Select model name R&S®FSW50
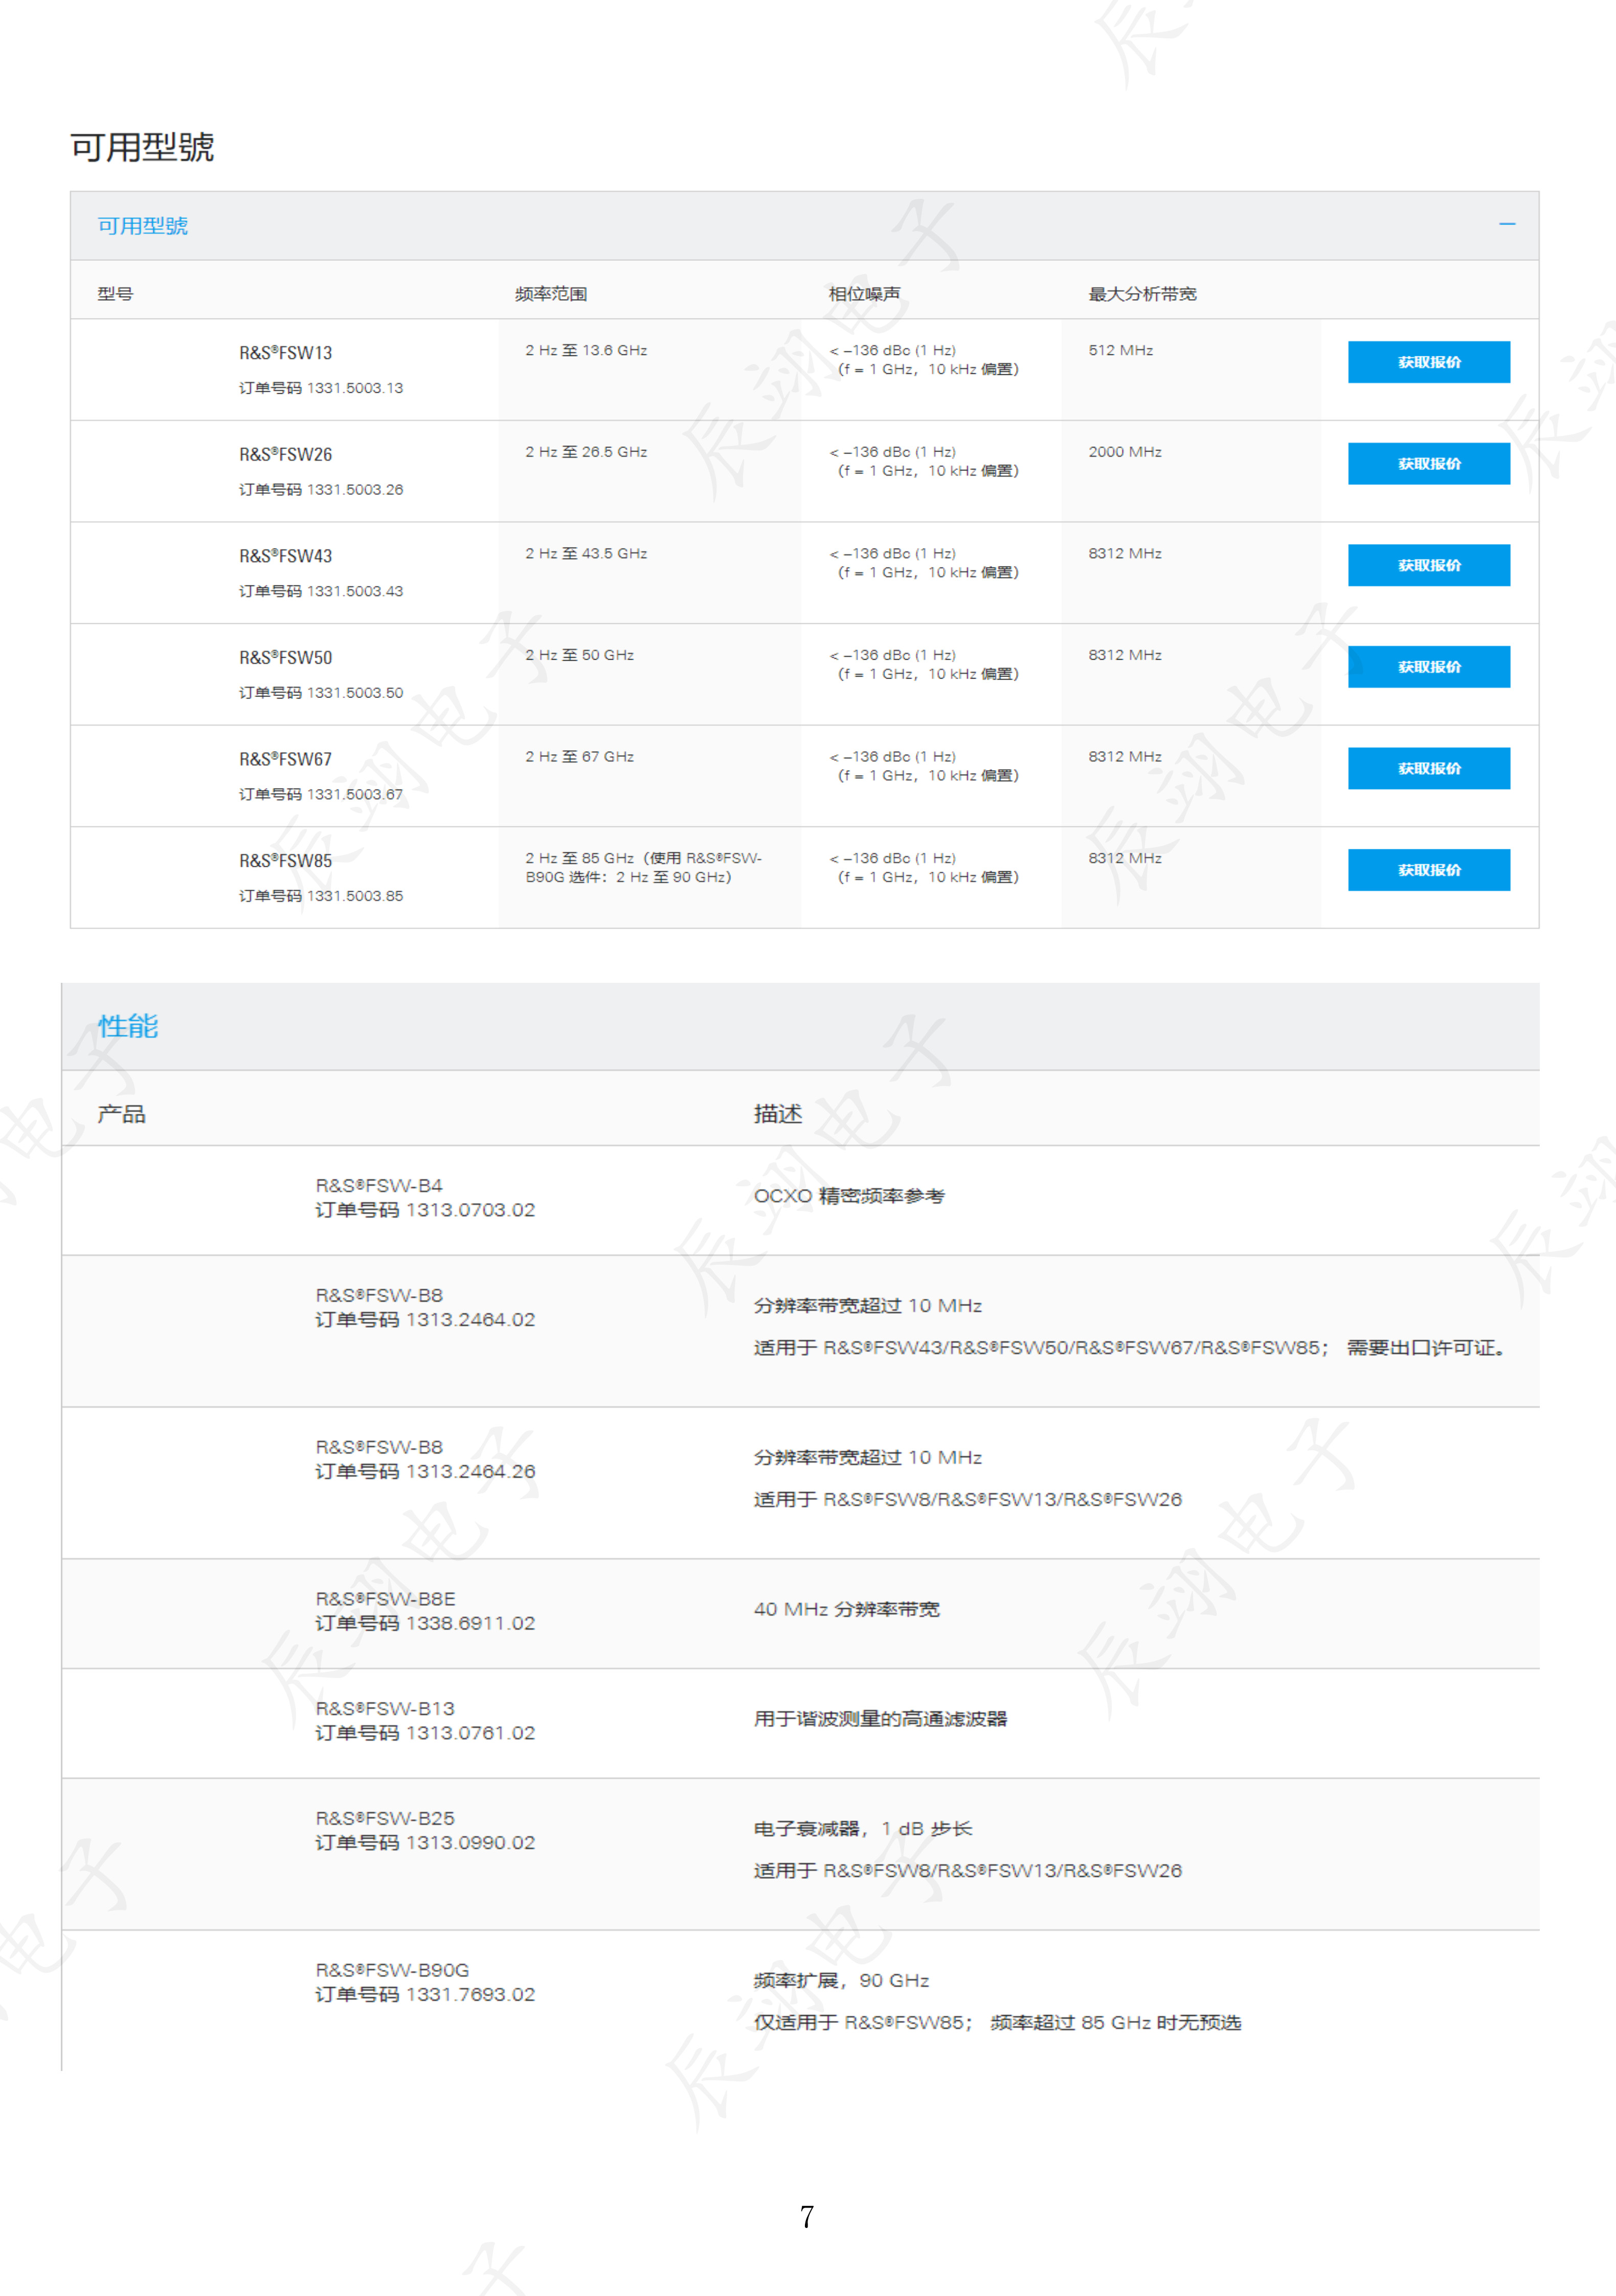1616x2296 pixels. click(285, 658)
